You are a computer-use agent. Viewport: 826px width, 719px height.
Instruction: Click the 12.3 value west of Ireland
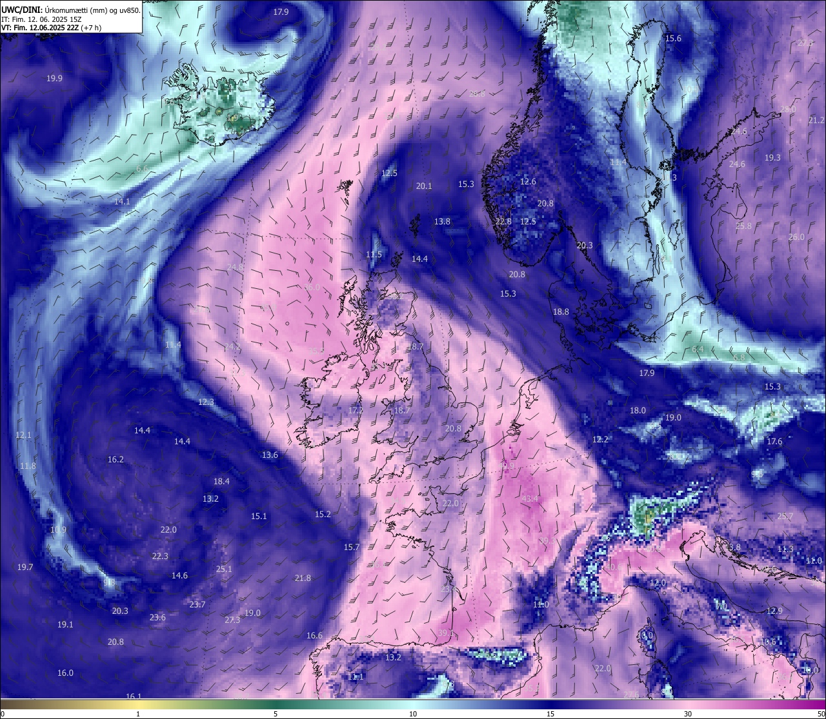point(205,402)
